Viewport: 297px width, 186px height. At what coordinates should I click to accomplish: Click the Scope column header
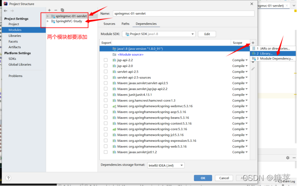tap(237, 43)
